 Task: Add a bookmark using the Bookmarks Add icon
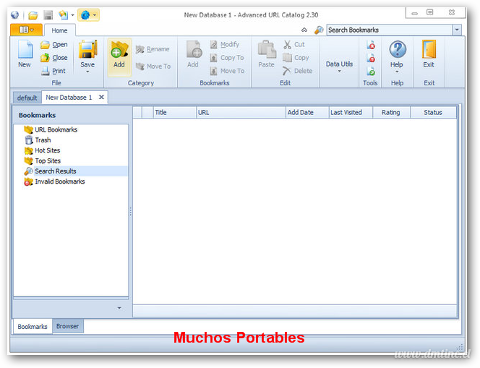pos(194,49)
